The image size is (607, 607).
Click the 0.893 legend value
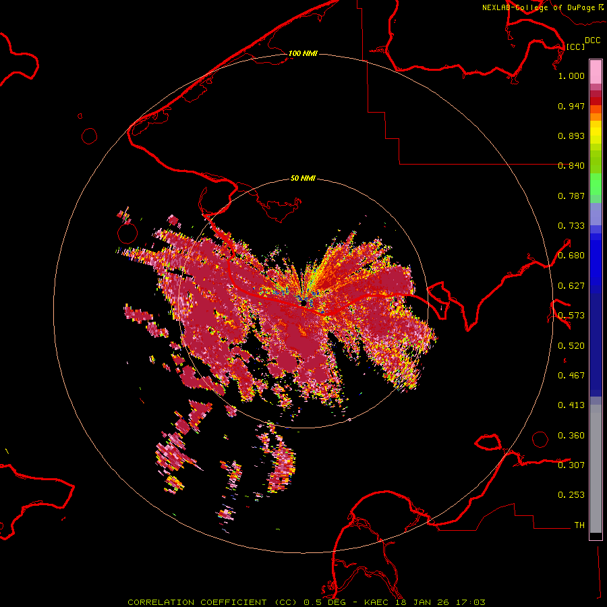point(571,136)
